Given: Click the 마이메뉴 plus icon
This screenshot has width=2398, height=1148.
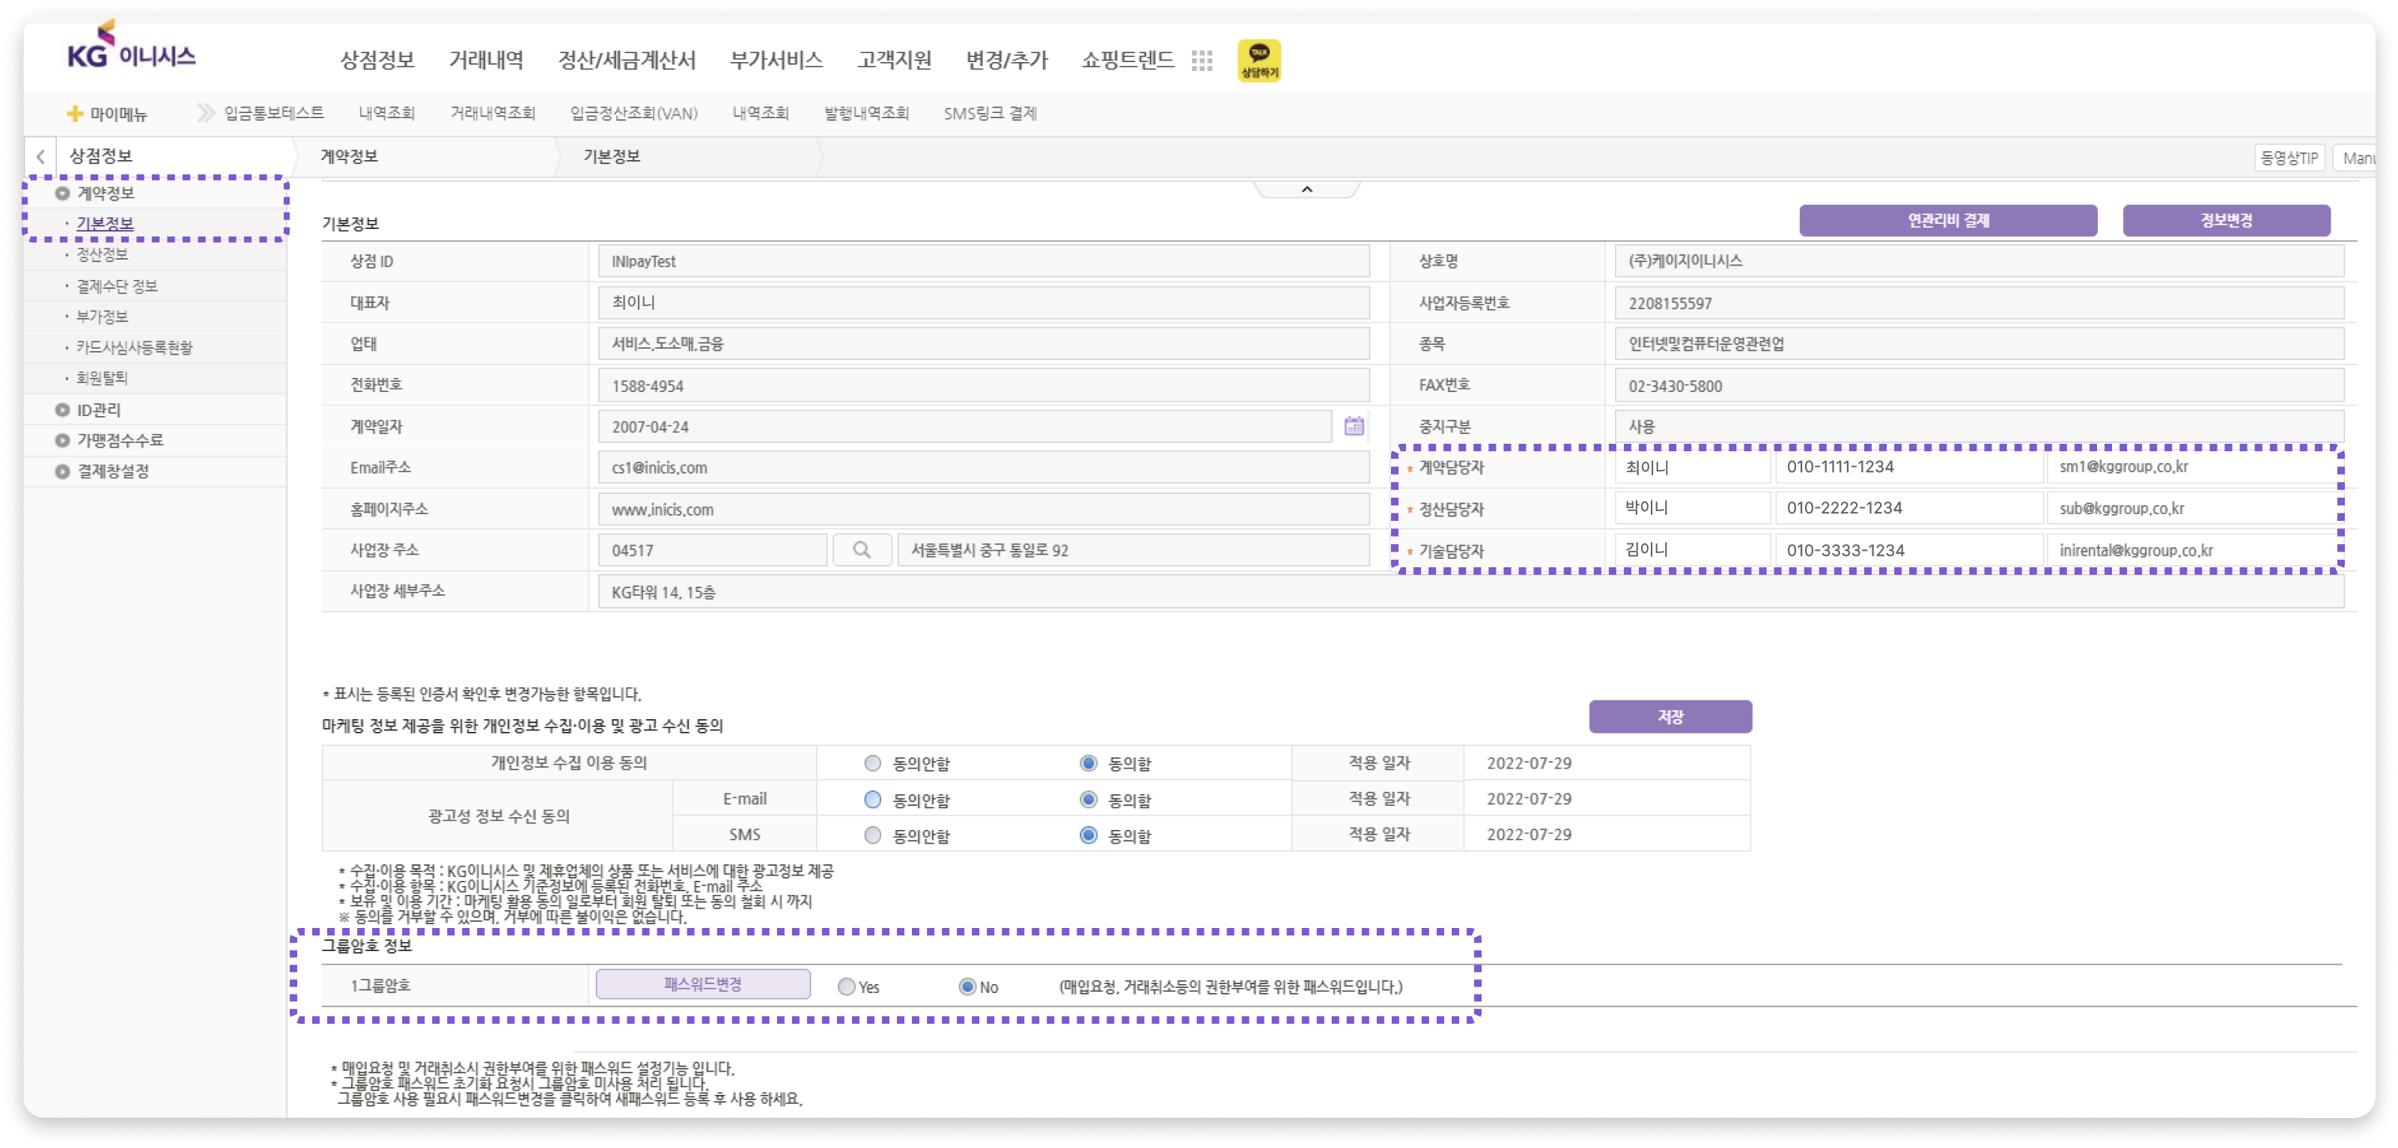Looking at the screenshot, I should [74, 114].
